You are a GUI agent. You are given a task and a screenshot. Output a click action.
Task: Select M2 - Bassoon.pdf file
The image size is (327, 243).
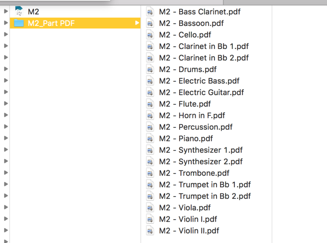191,23
